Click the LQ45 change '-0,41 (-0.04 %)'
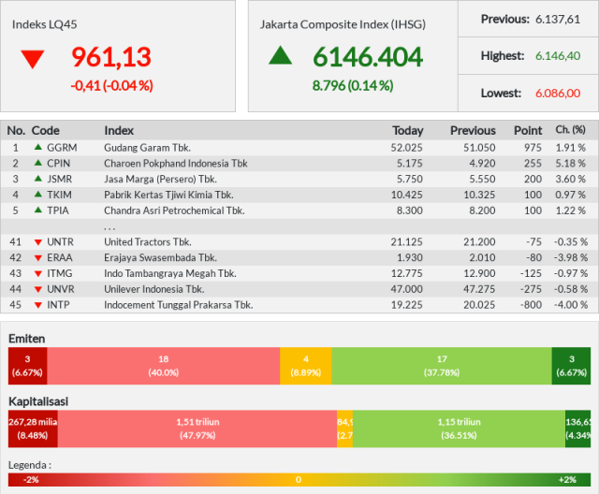599x494 pixels. [111, 85]
